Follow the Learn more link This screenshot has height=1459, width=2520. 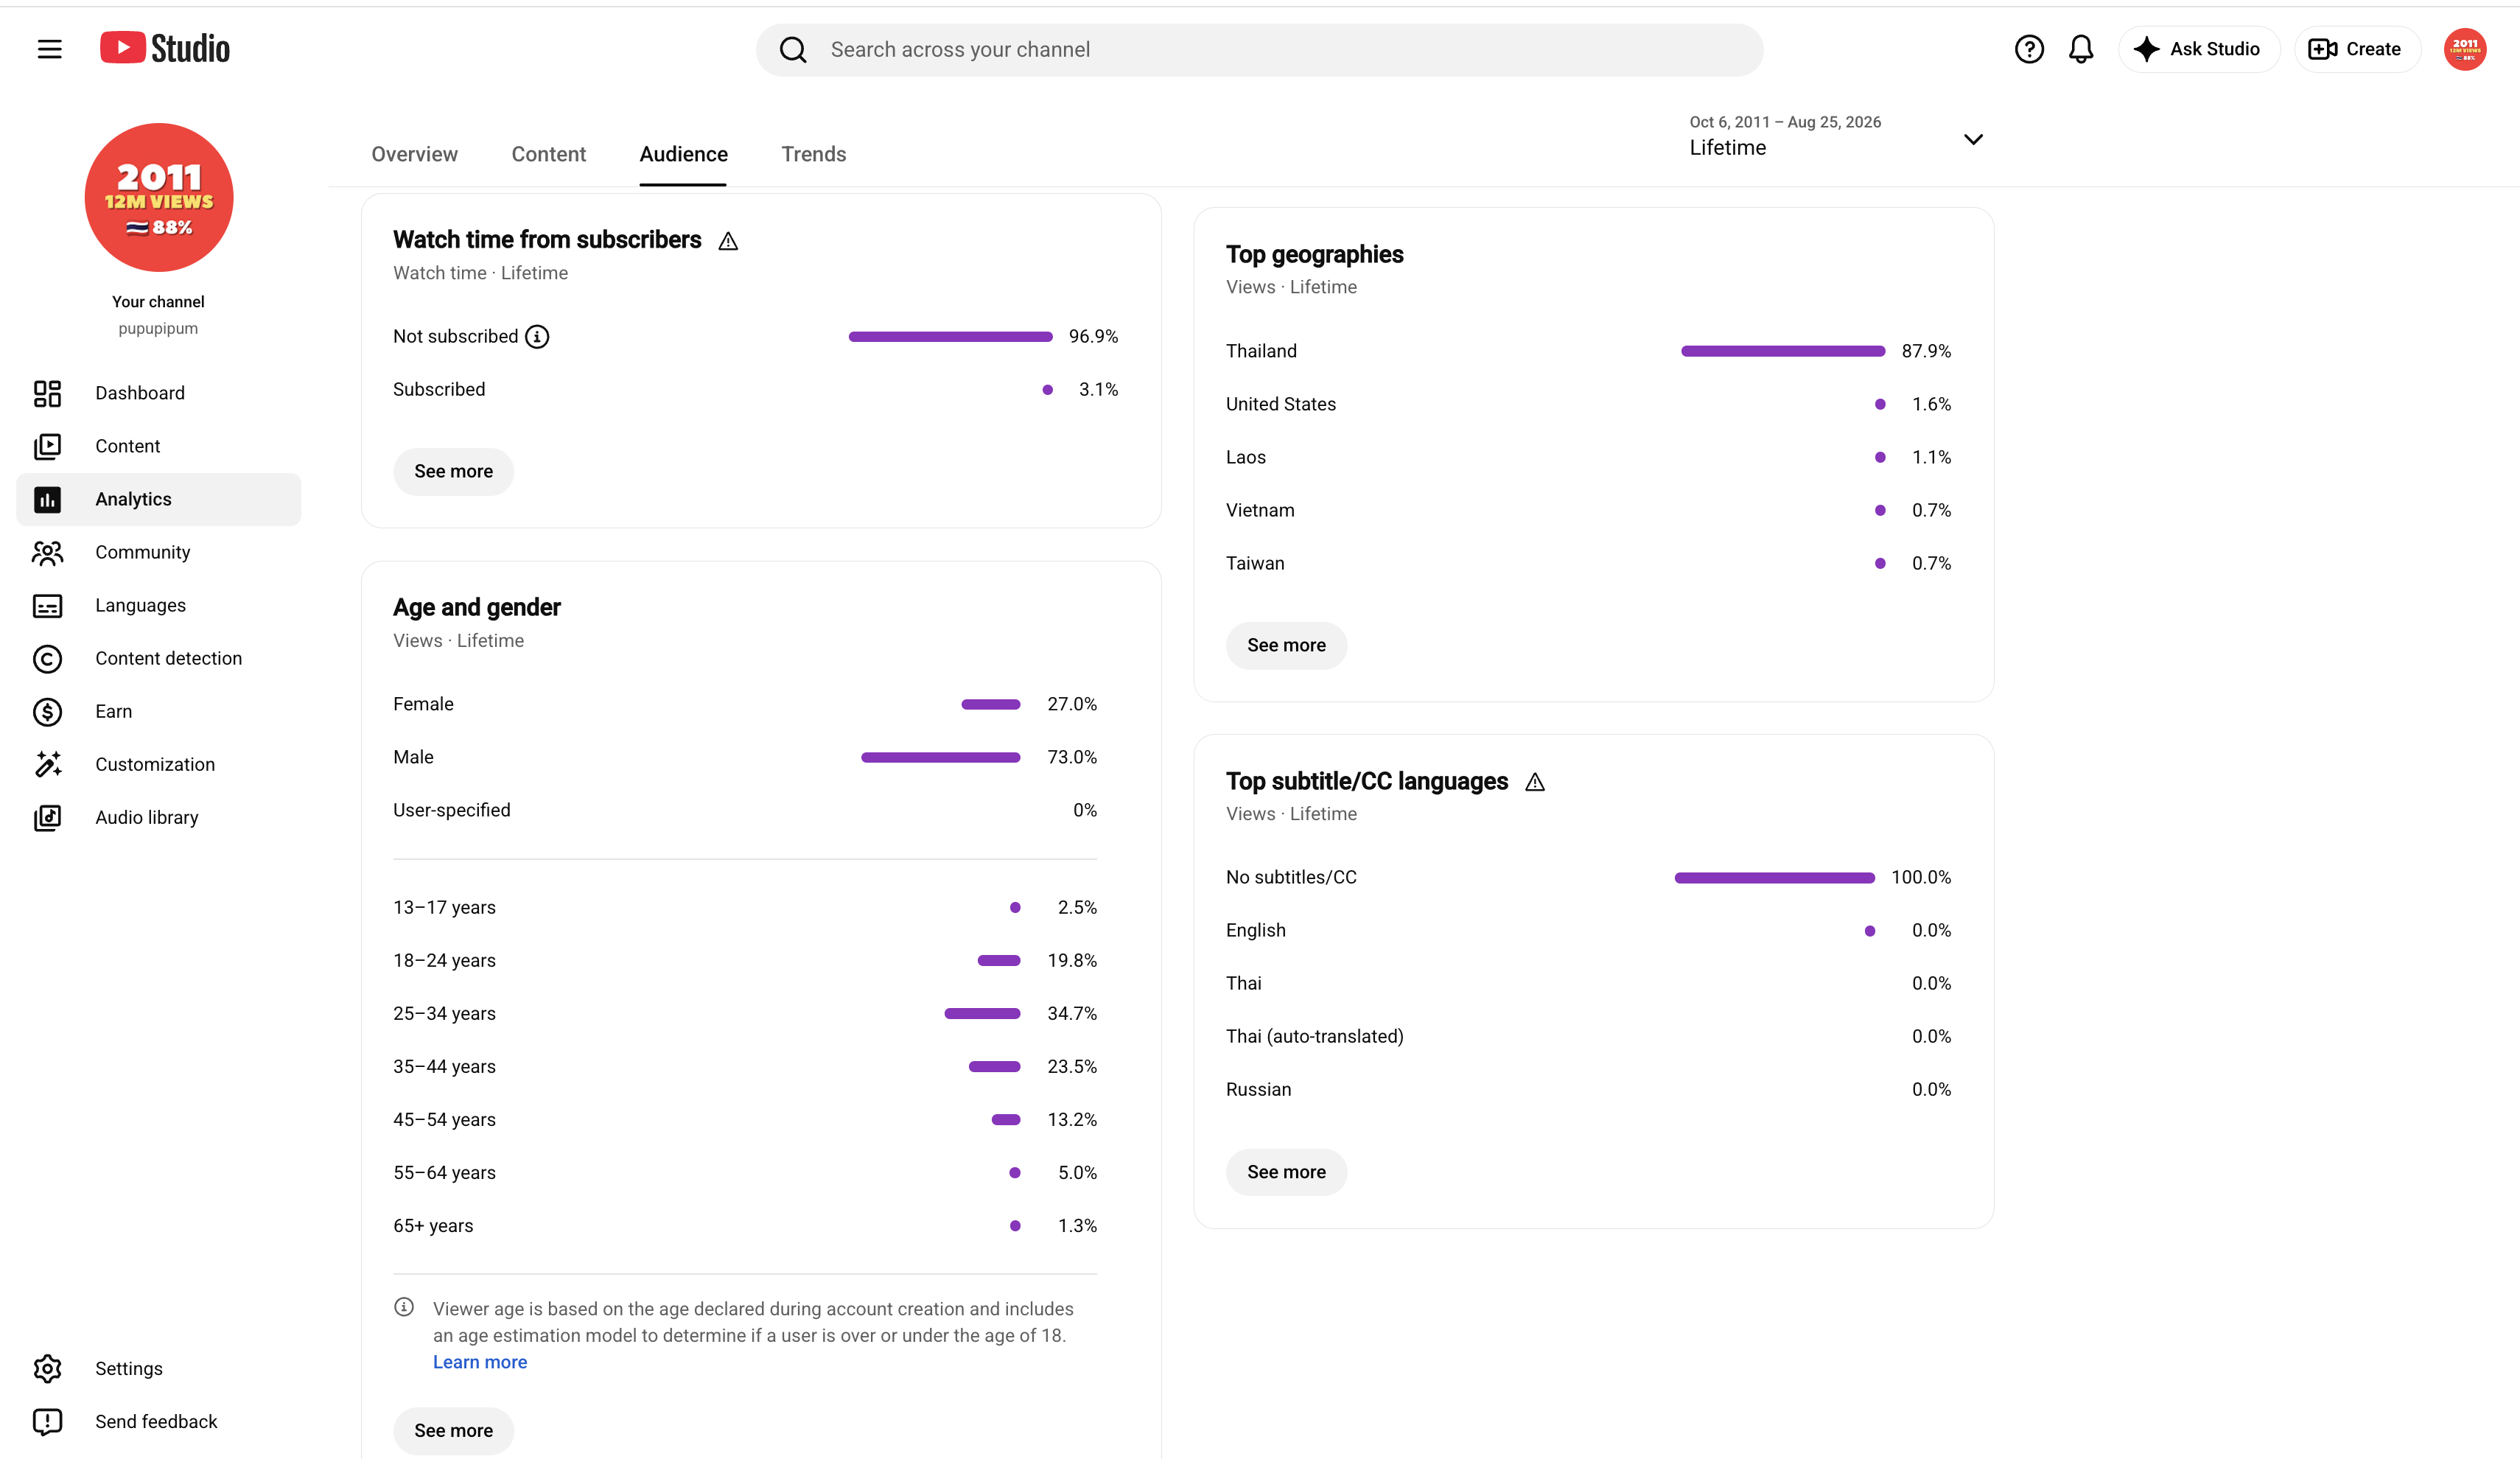click(480, 1362)
